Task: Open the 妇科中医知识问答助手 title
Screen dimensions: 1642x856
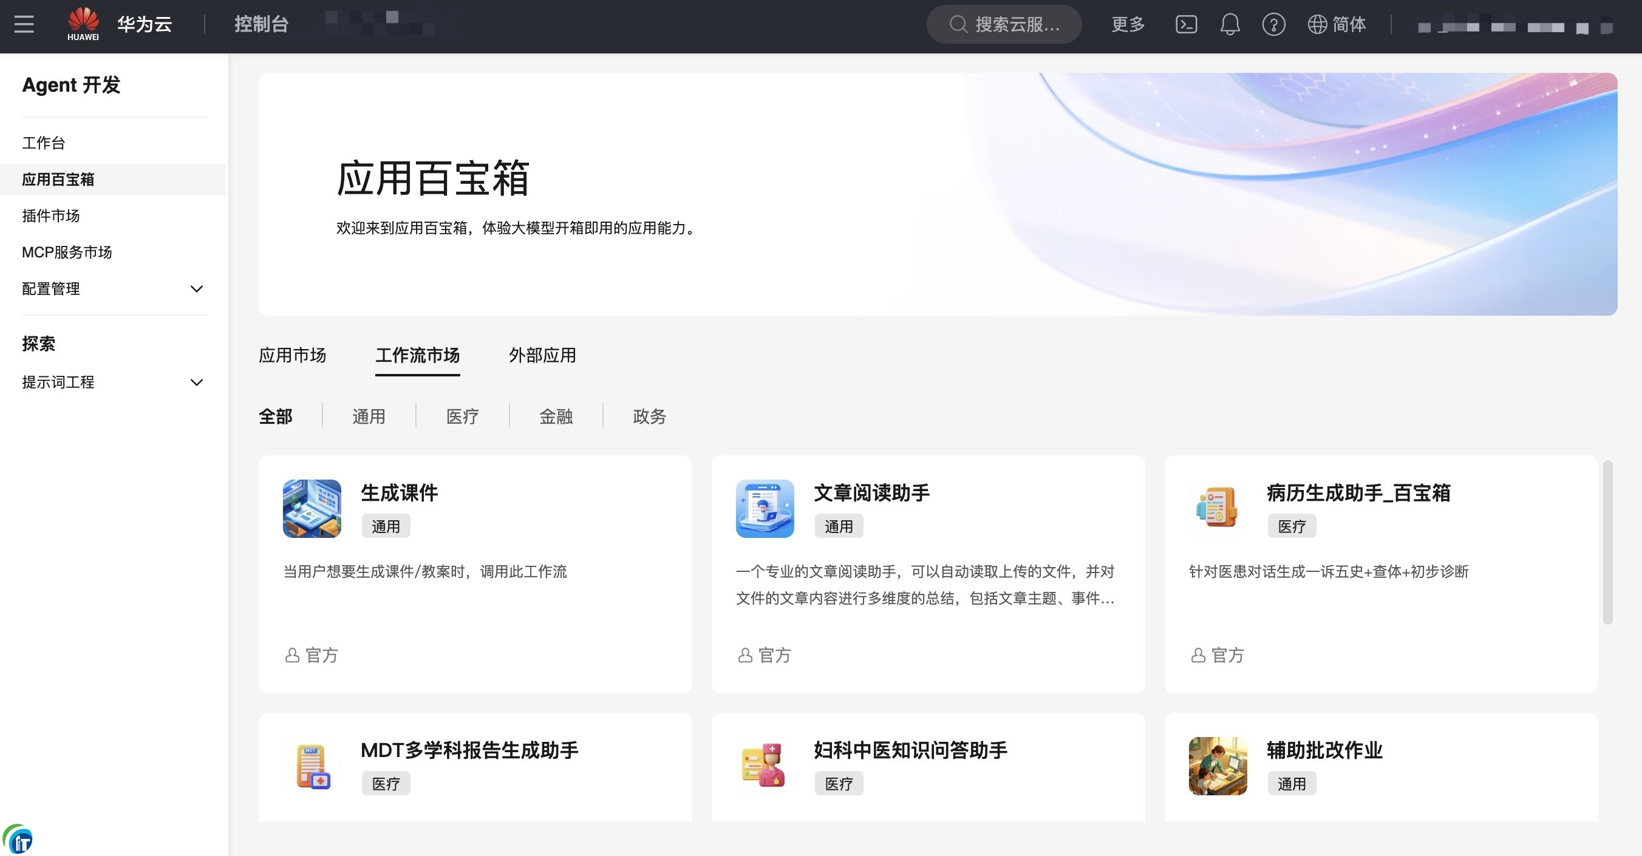Action: [910, 750]
